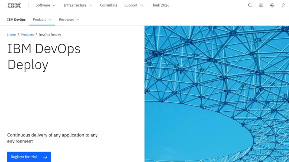289x162 pixels.
Task: Go to Think 2026
Action: coord(160,5)
